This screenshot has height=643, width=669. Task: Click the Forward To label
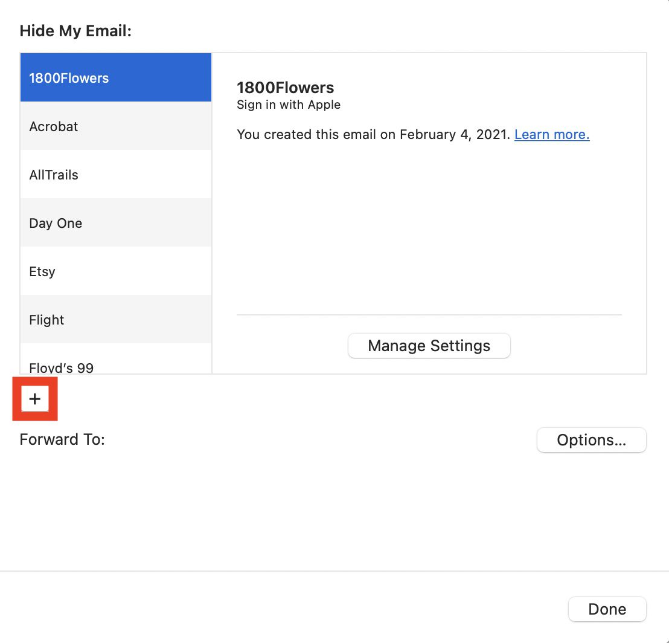62,439
